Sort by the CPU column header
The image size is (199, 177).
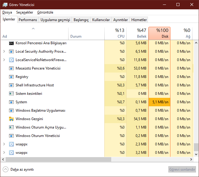coord(115,33)
